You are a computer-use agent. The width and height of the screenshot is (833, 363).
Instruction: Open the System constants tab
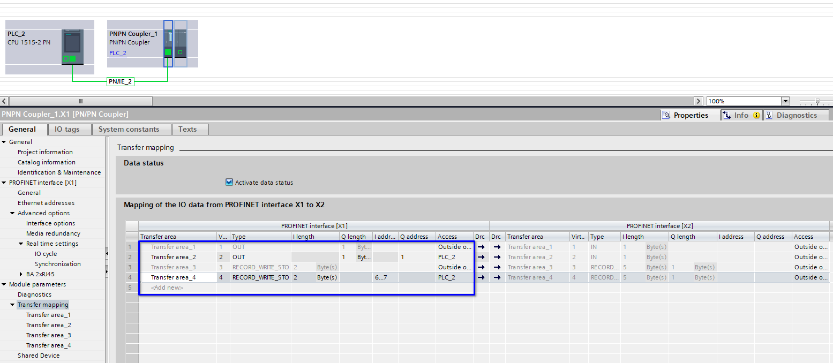click(x=129, y=129)
